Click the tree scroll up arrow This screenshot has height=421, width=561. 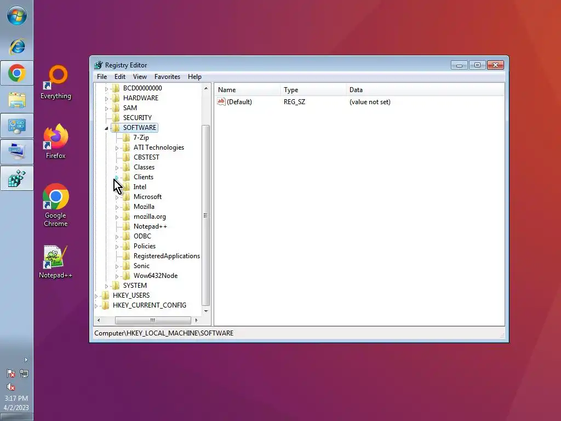(x=206, y=88)
